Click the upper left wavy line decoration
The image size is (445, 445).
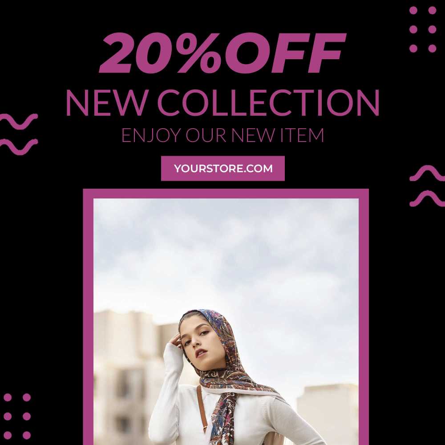click(x=19, y=121)
